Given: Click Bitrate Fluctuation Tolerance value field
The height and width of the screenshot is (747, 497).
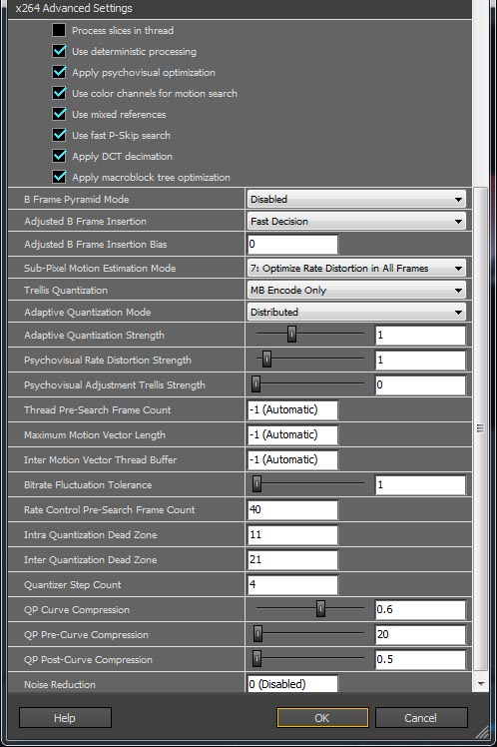Looking at the screenshot, I should pyautogui.click(x=420, y=484).
